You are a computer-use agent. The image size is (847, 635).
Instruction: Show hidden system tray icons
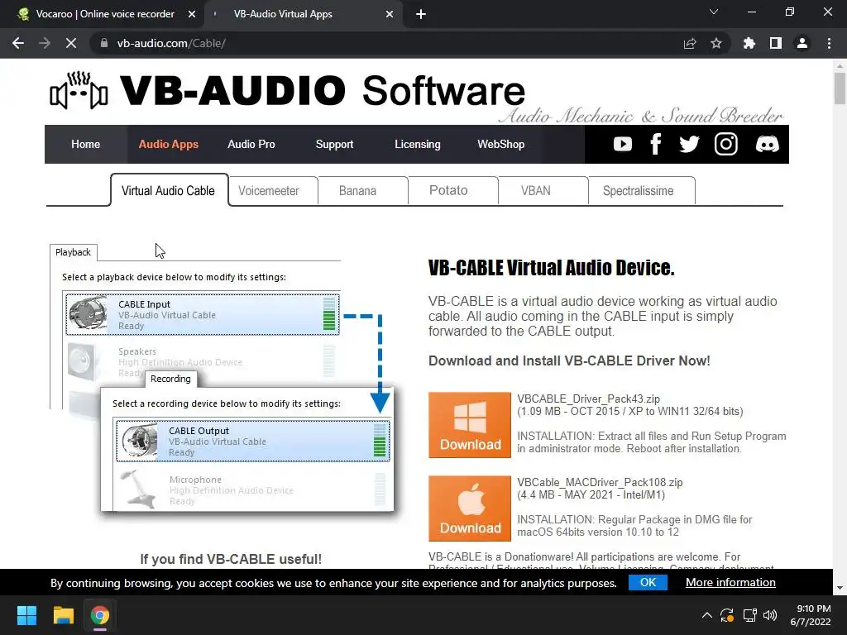point(706,615)
